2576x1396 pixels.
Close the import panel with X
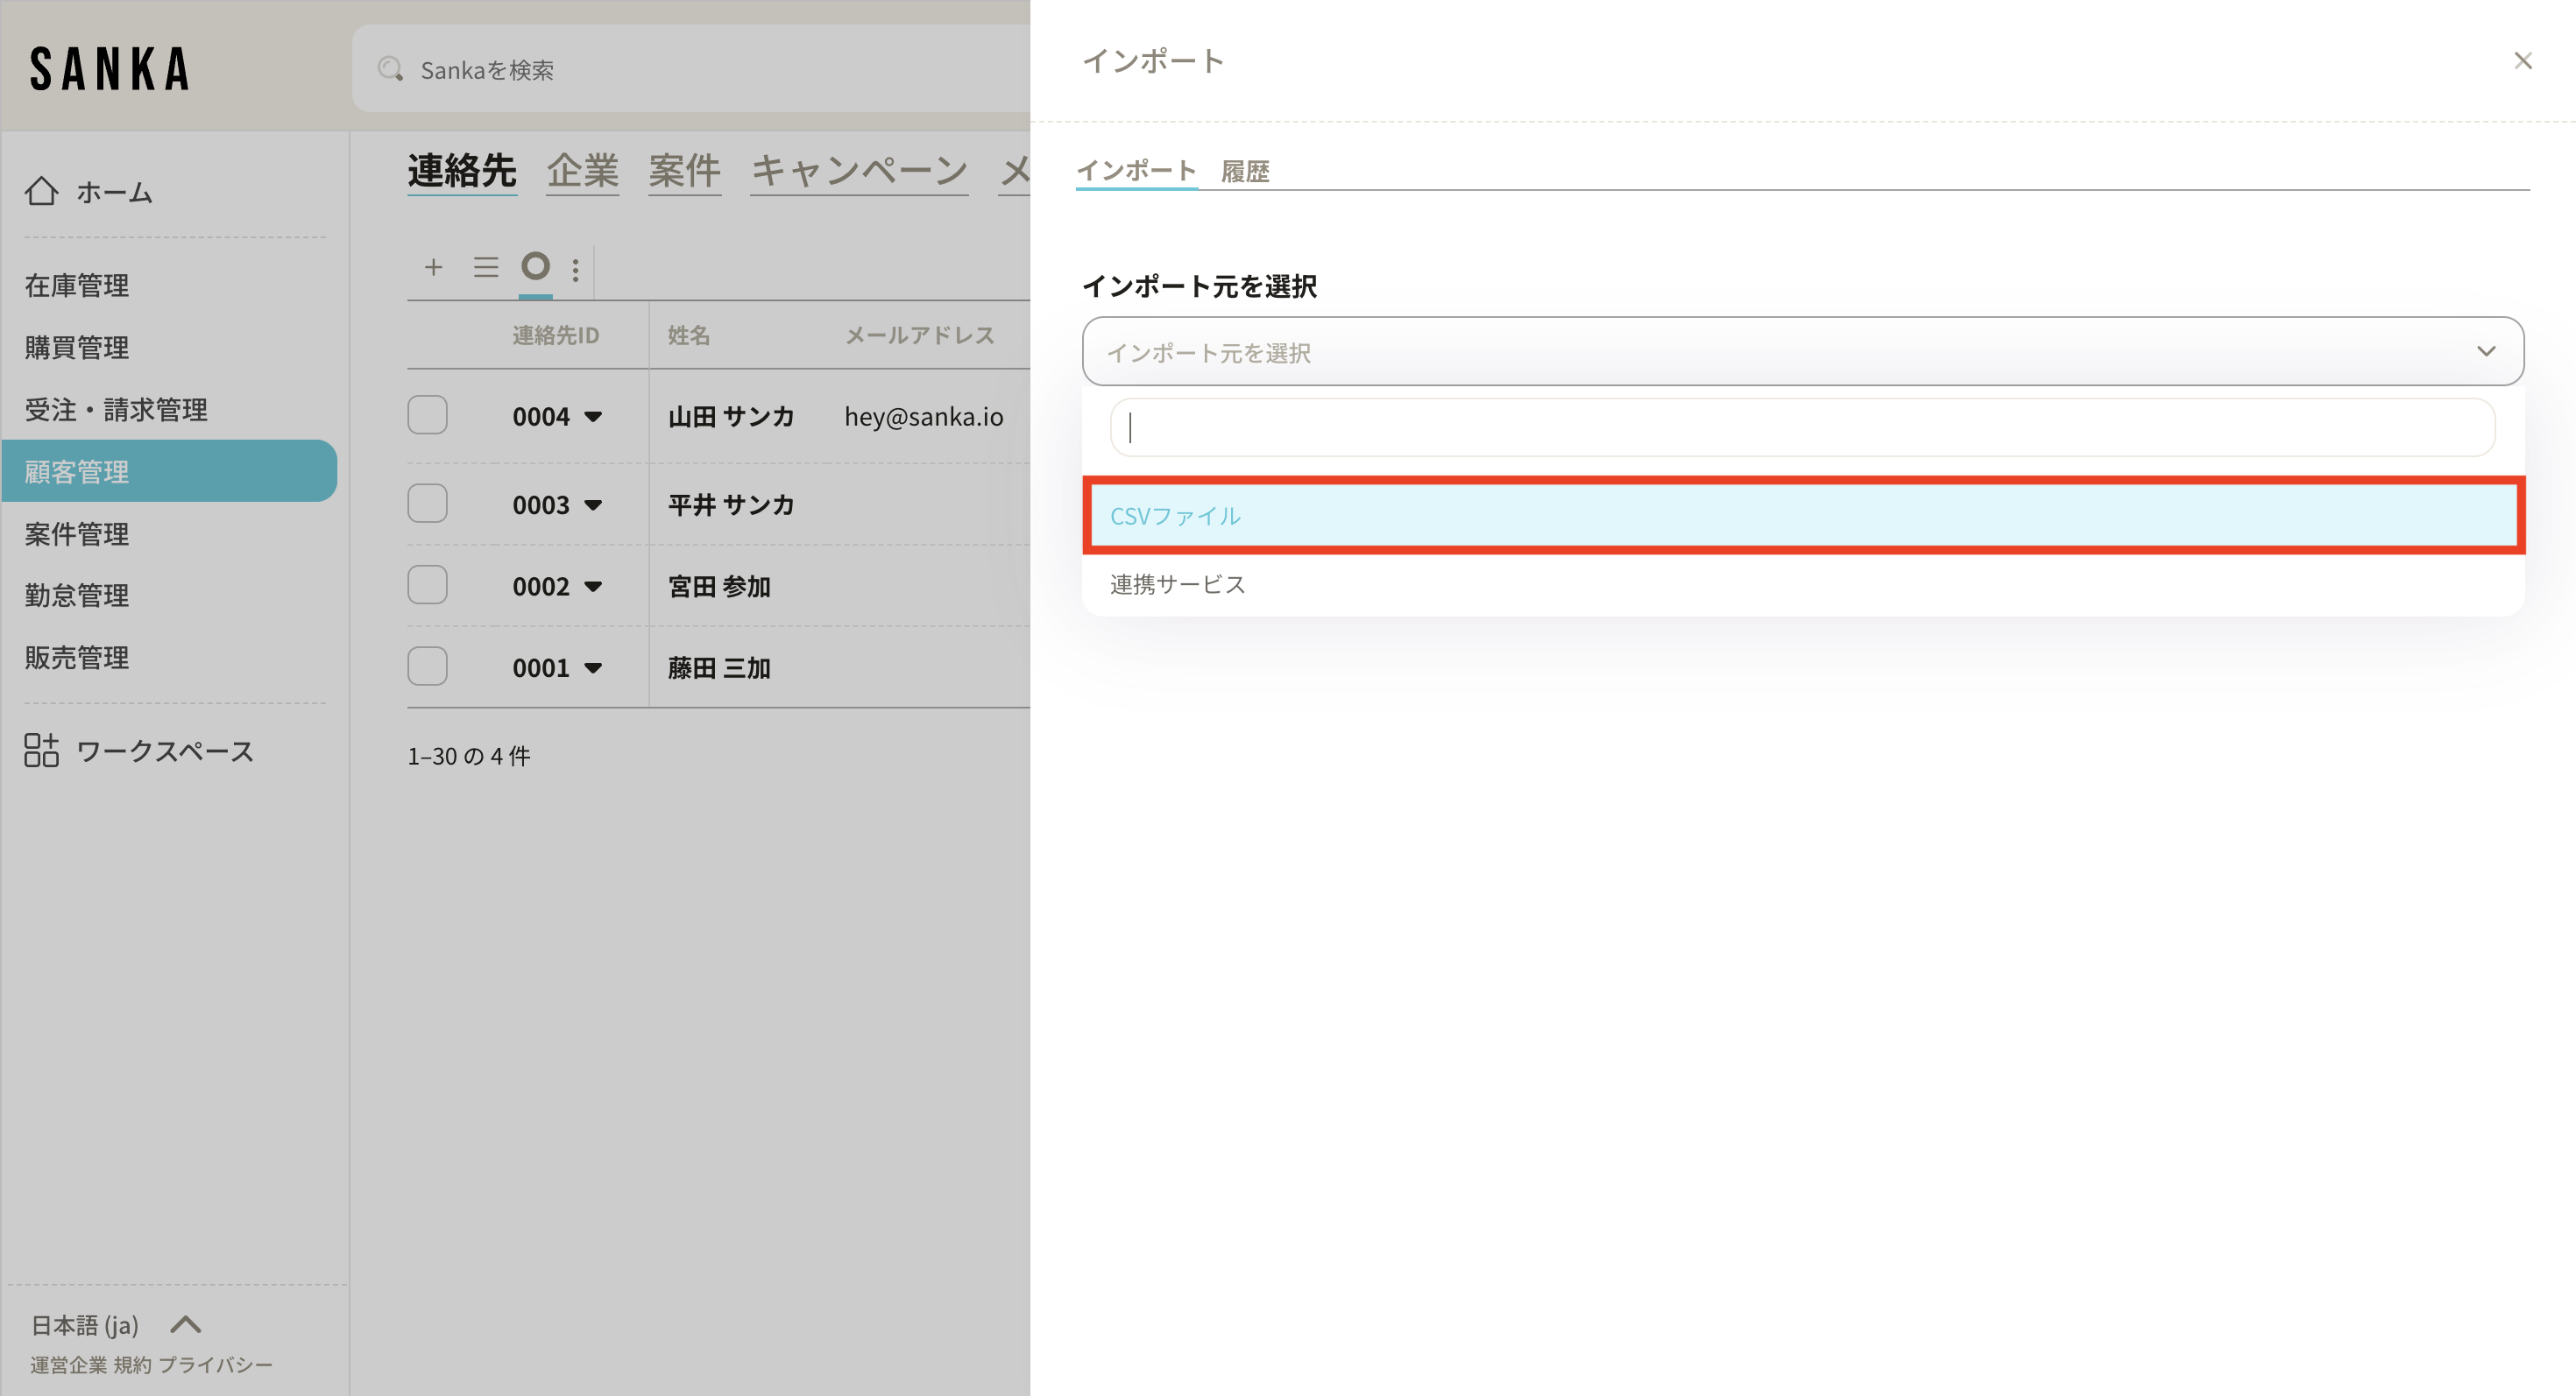click(x=2522, y=61)
